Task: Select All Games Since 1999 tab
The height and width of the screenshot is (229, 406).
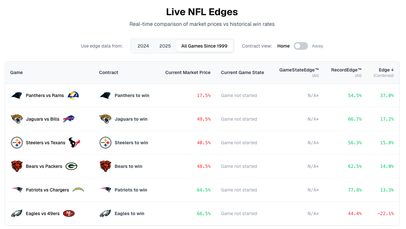Action: click(x=204, y=46)
